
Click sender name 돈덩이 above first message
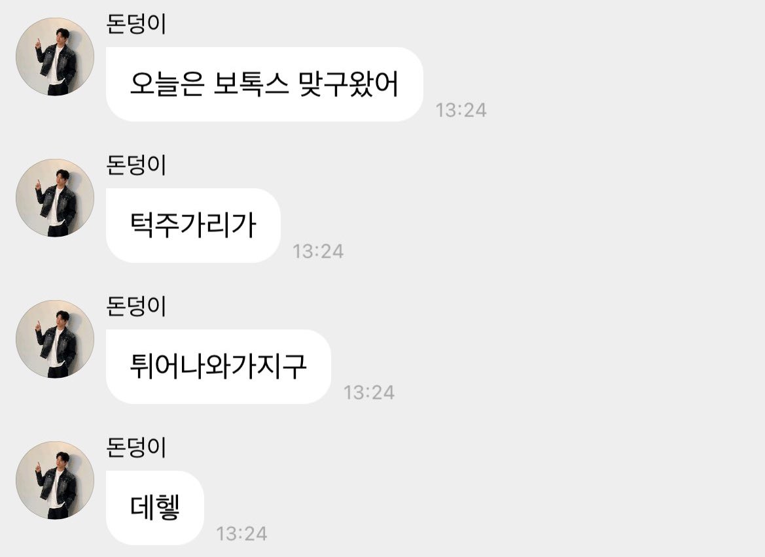136,24
